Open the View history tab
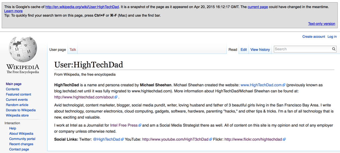The height and width of the screenshot is (153, 340). (x=260, y=50)
